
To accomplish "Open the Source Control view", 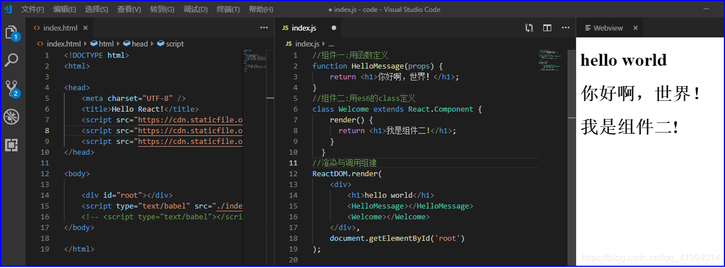I will 12,88.
